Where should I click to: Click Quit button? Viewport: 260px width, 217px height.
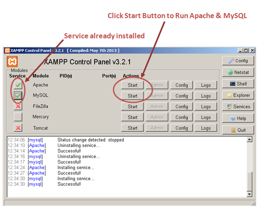[x=238, y=130]
